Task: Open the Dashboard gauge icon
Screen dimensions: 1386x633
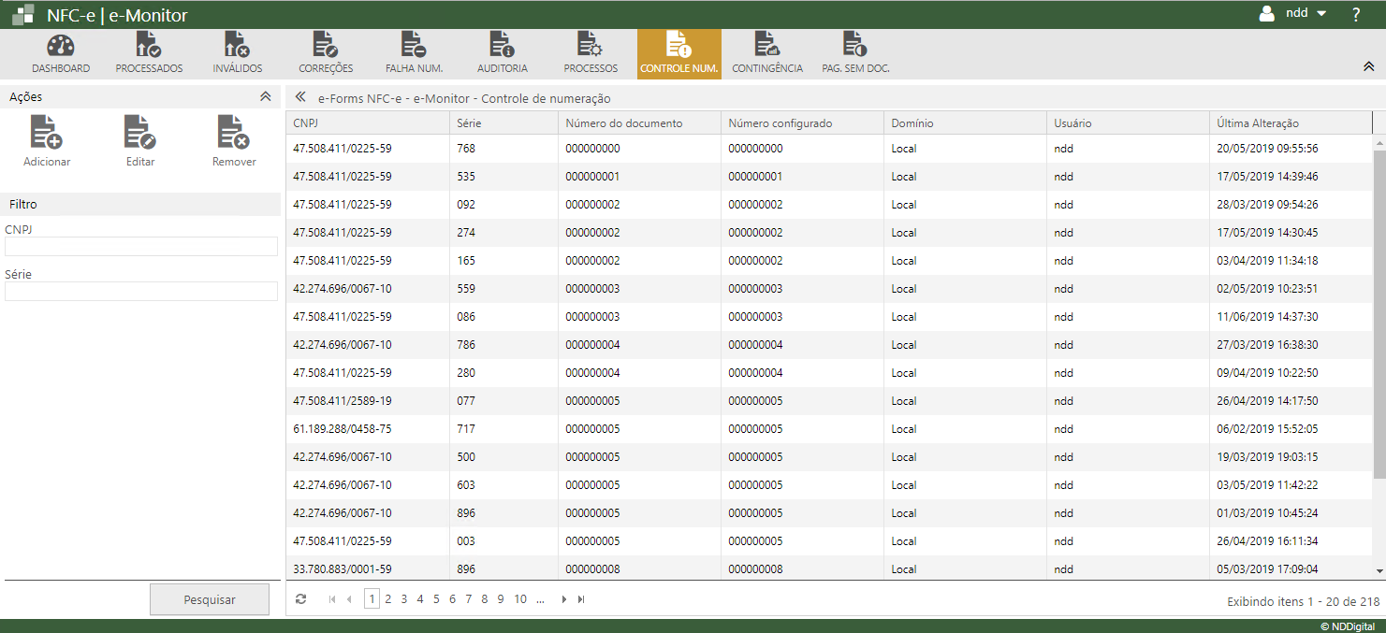Action: pyautogui.click(x=61, y=46)
